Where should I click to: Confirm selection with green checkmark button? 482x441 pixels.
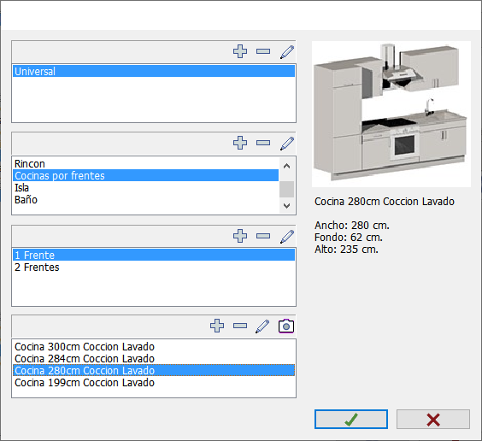[x=351, y=419]
